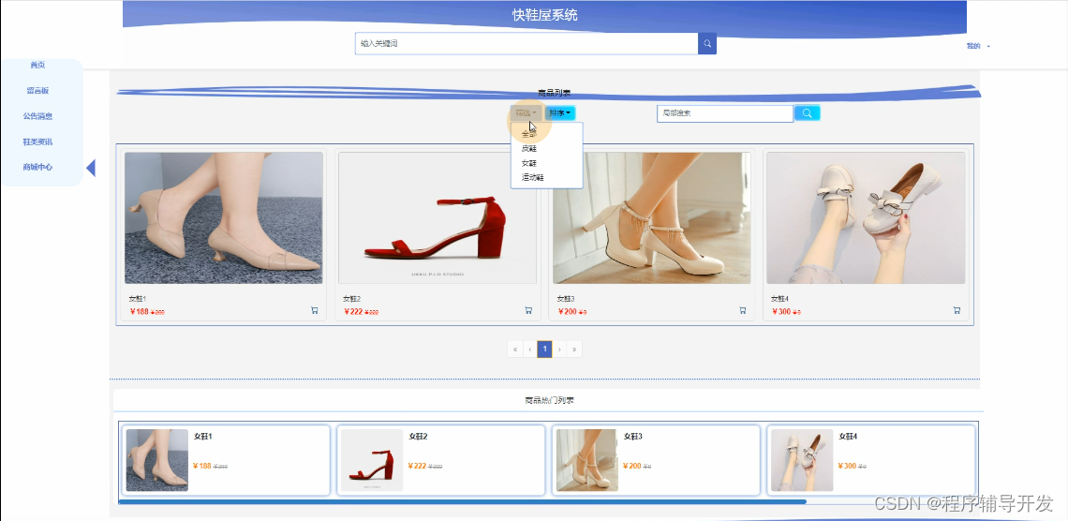Click the ¥300 price on 女鞋4 card
Viewport: 1068px width, 521px height.
pos(781,312)
